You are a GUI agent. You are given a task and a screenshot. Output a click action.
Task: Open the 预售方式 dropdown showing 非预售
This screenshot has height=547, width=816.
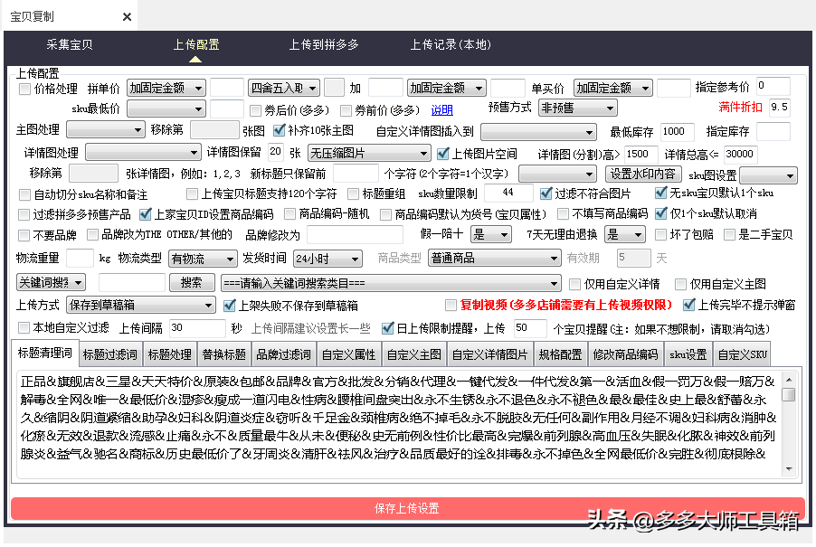pyautogui.click(x=577, y=107)
